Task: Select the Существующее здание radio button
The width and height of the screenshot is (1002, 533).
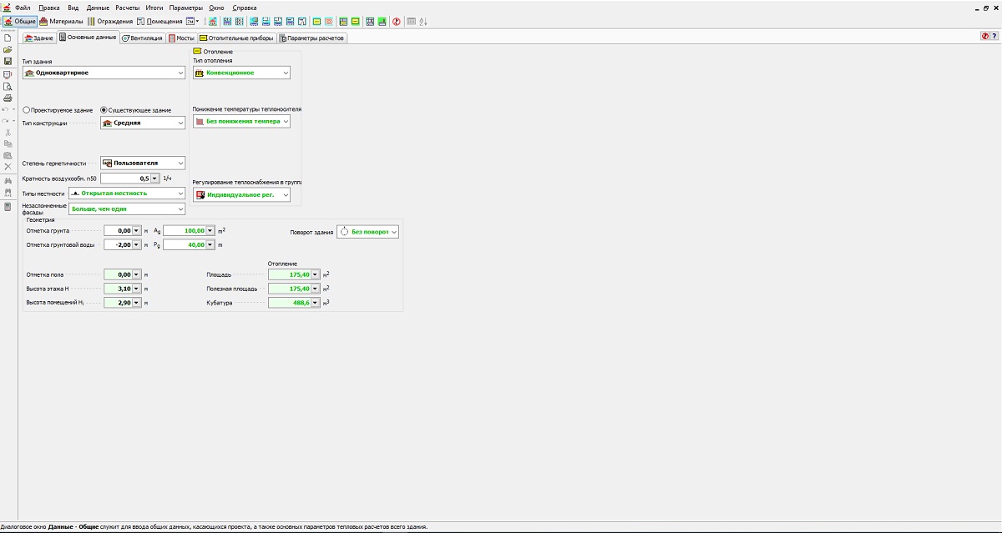Action: pos(104,110)
